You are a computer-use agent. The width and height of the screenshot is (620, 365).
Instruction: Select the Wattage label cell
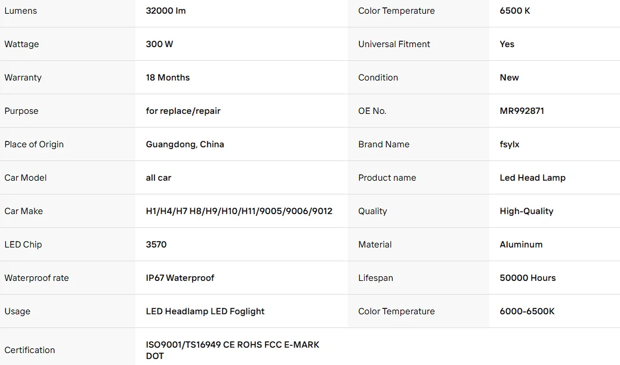tap(67, 44)
